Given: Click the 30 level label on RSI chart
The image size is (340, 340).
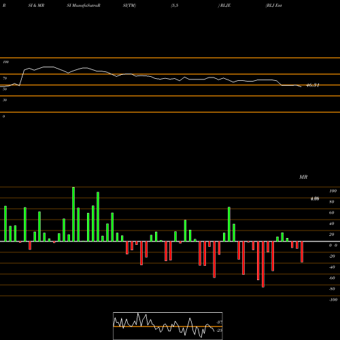Looking at the screenshot, I should (5, 100).
